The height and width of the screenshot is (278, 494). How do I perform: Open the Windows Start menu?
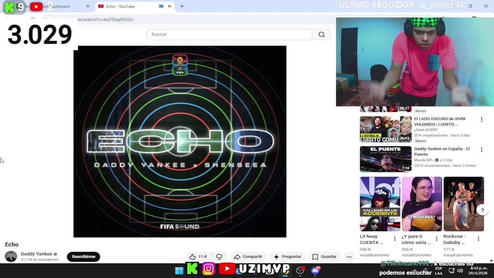(179, 270)
